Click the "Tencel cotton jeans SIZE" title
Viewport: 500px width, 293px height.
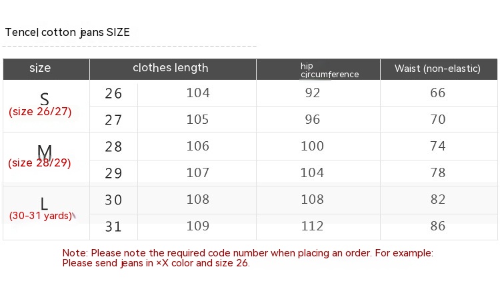point(67,32)
